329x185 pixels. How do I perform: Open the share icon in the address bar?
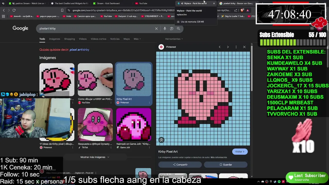(x=236, y=10)
